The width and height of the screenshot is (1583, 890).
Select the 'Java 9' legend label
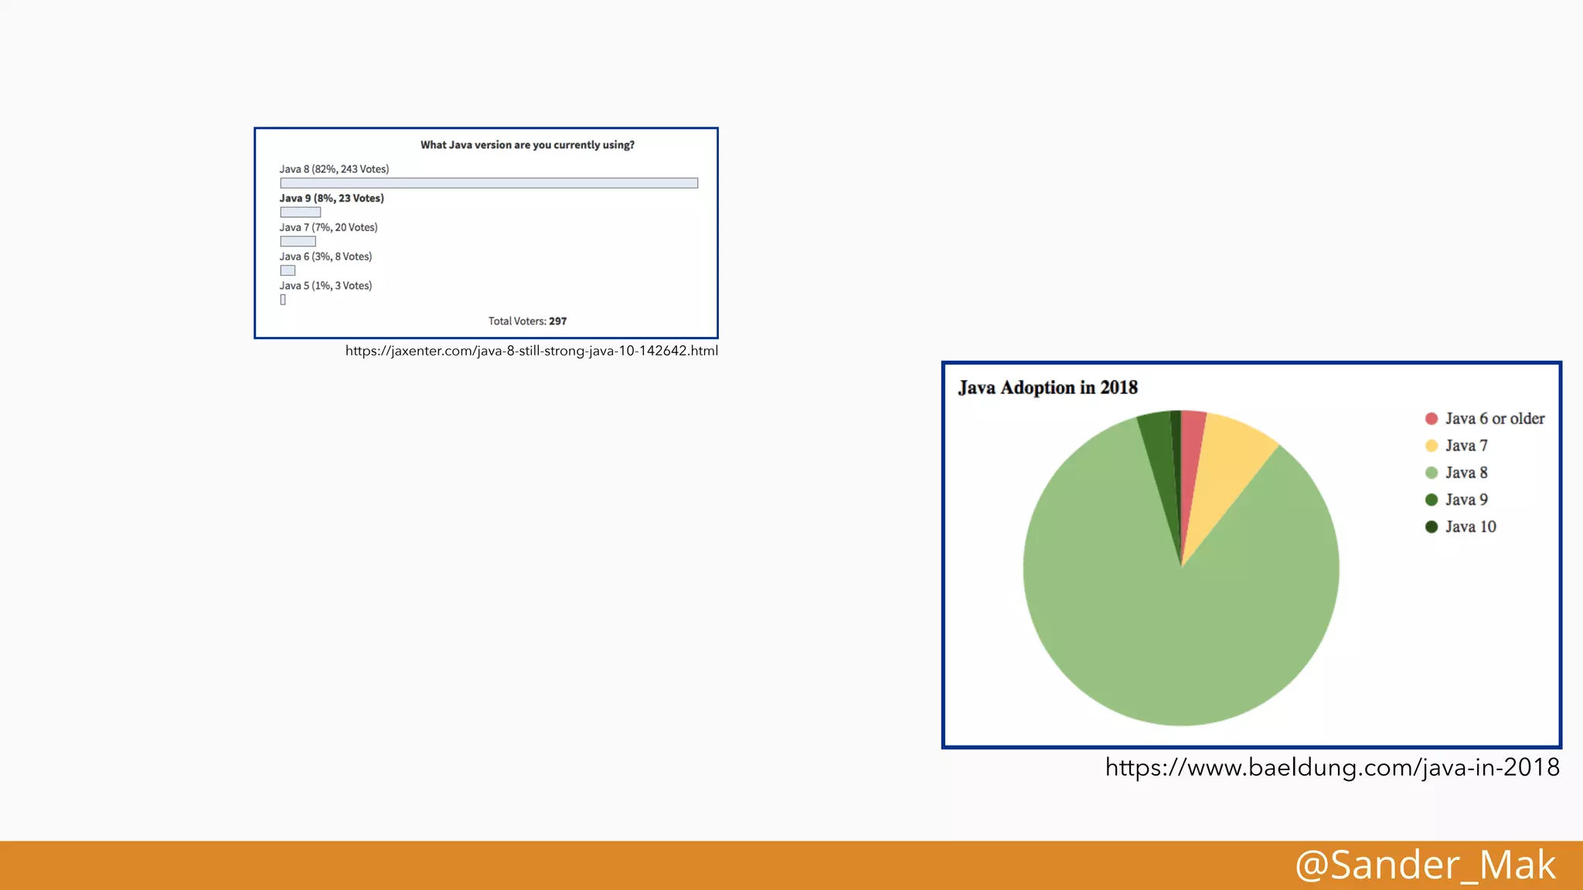coord(1466,500)
